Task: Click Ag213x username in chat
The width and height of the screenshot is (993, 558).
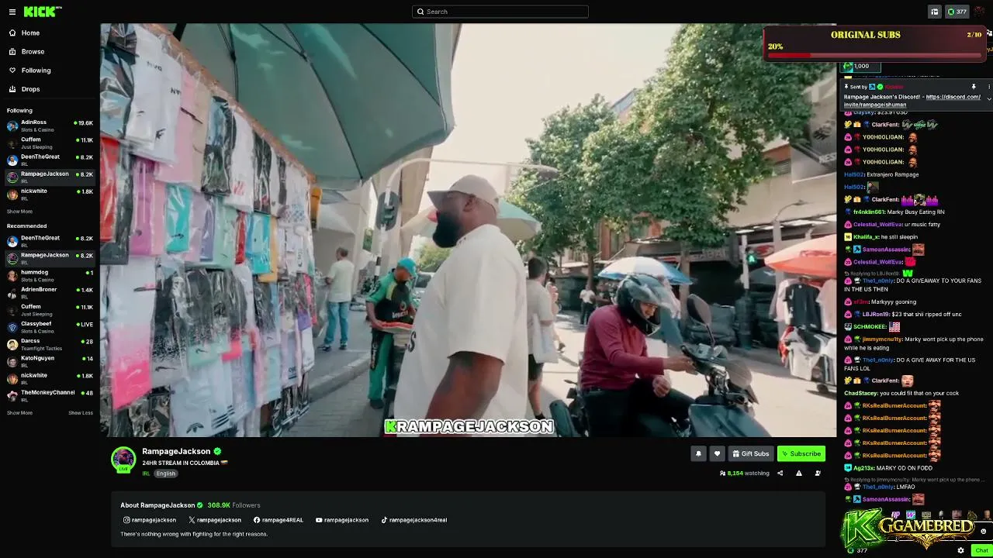Action: point(863,468)
